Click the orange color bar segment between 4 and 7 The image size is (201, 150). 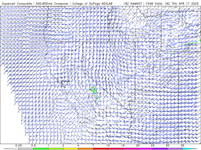point(85,149)
